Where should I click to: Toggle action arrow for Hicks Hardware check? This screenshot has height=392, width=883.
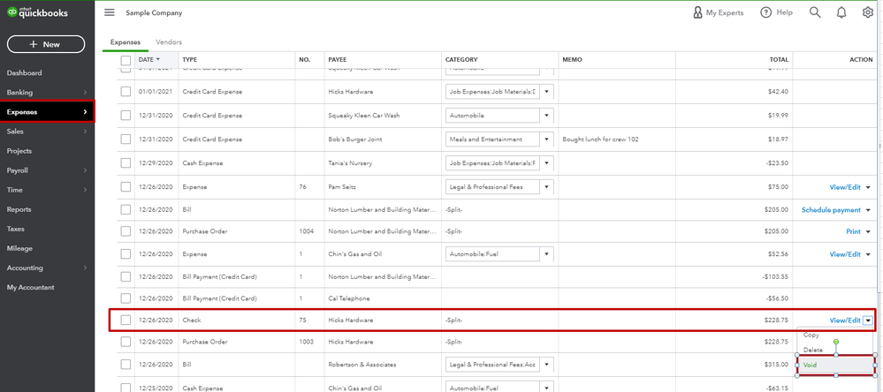click(x=868, y=320)
